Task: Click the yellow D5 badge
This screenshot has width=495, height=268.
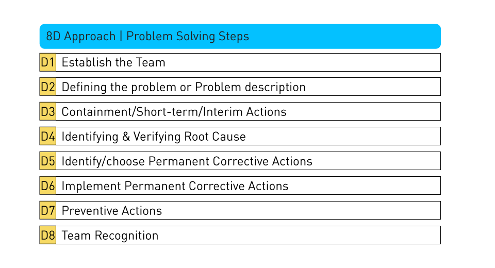Action: click(x=47, y=161)
